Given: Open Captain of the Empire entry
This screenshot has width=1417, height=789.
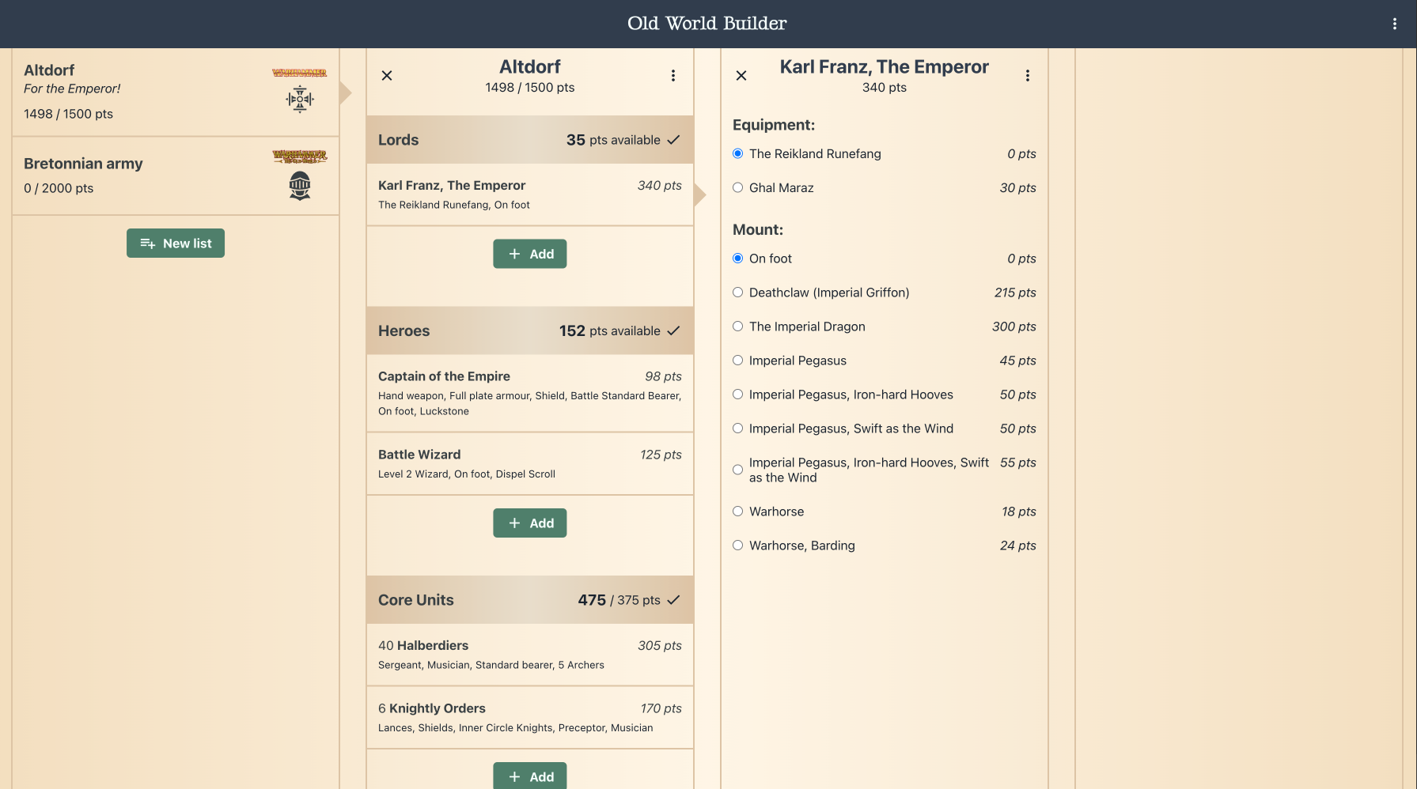Looking at the screenshot, I should pyautogui.click(x=530, y=393).
